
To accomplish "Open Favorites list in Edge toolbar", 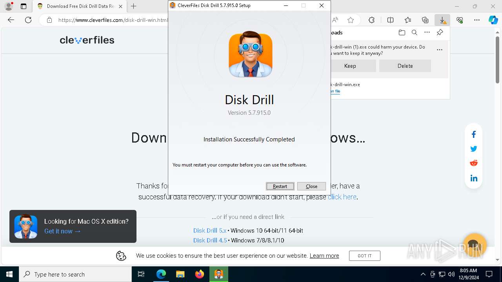I will [x=408, y=20].
